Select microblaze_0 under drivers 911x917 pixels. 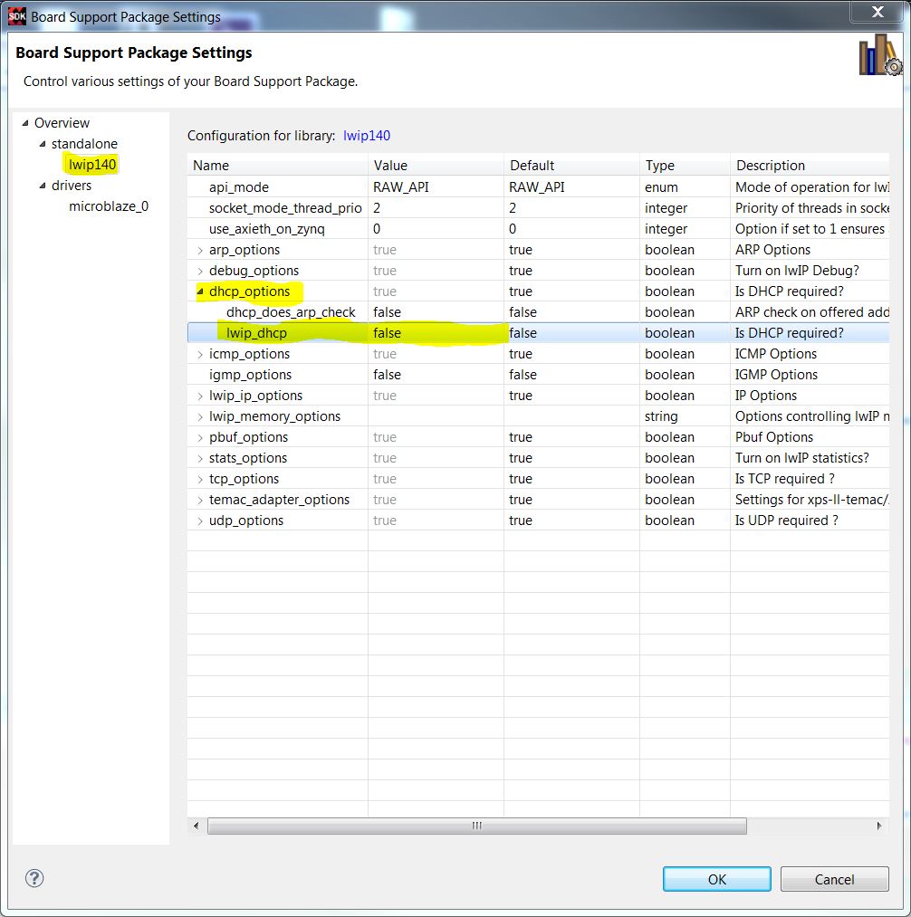[109, 206]
